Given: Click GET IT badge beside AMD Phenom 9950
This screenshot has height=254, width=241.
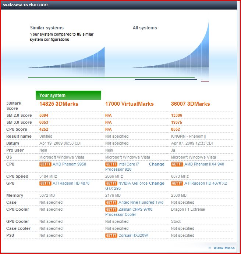Looking at the screenshot, I should click(x=45, y=164).
